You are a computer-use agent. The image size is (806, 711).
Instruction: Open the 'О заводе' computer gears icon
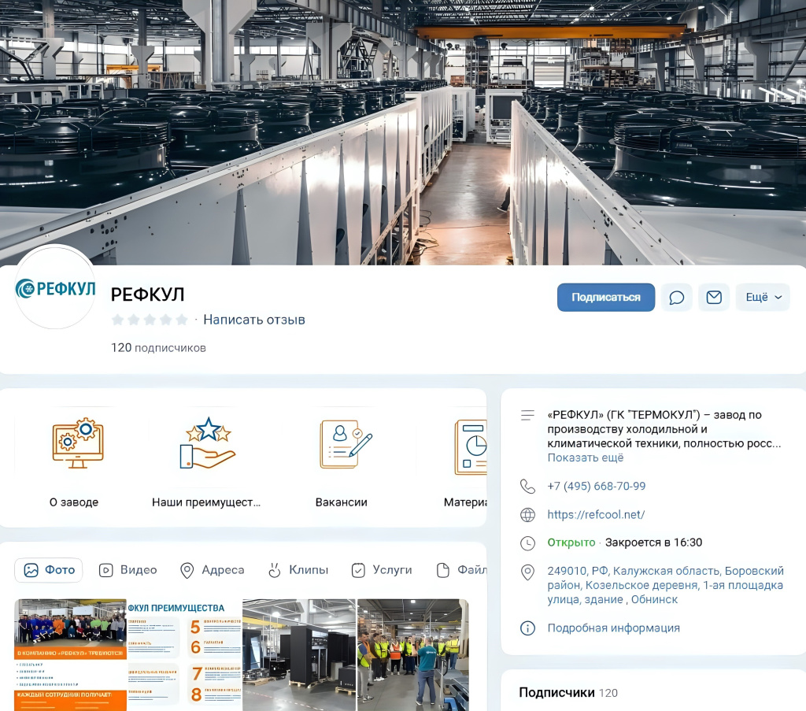pyautogui.click(x=78, y=445)
